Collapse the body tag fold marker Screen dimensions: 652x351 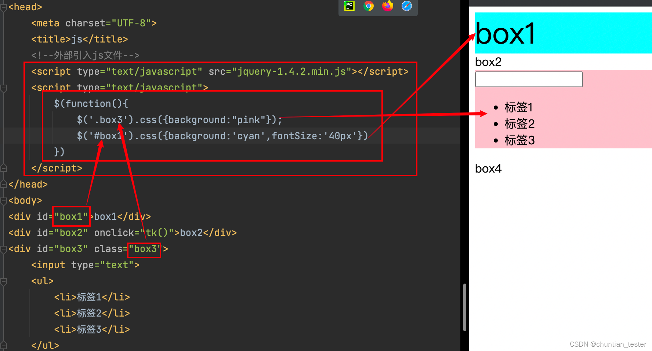point(4,200)
